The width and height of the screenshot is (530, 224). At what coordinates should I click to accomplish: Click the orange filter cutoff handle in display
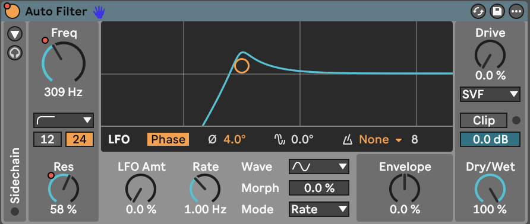point(242,66)
